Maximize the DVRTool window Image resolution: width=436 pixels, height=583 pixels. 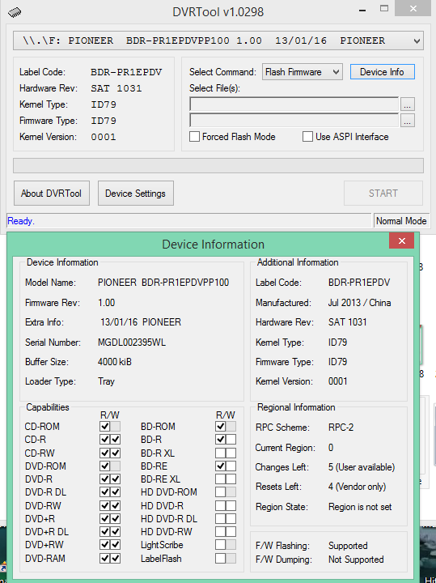pyautogui.click(x=384, y=8)
